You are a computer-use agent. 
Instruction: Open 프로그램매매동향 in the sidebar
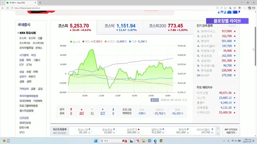(29, 106)
